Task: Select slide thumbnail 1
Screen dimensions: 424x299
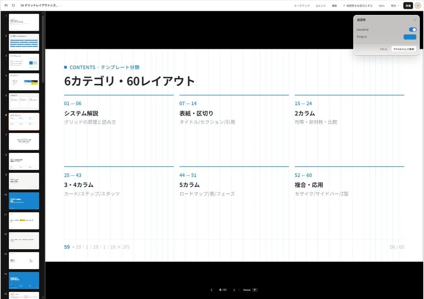Action: 24,22
